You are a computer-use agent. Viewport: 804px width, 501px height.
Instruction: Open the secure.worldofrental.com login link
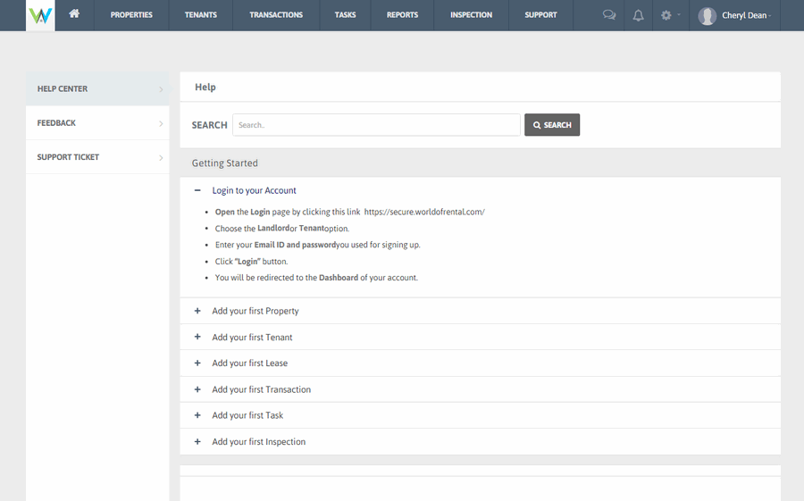tap(424, 212)
